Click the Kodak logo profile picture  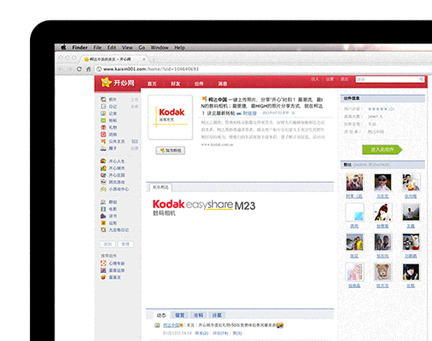171,118
